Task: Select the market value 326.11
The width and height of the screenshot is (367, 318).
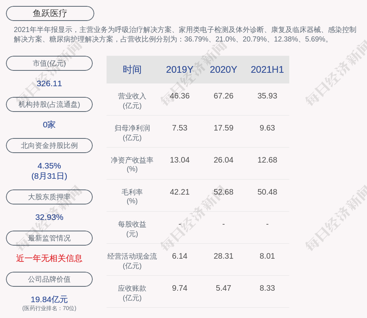Action: 49,83
